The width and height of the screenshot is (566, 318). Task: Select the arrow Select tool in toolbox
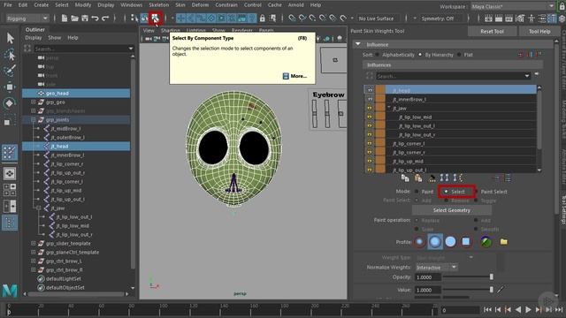pos(10,37)
